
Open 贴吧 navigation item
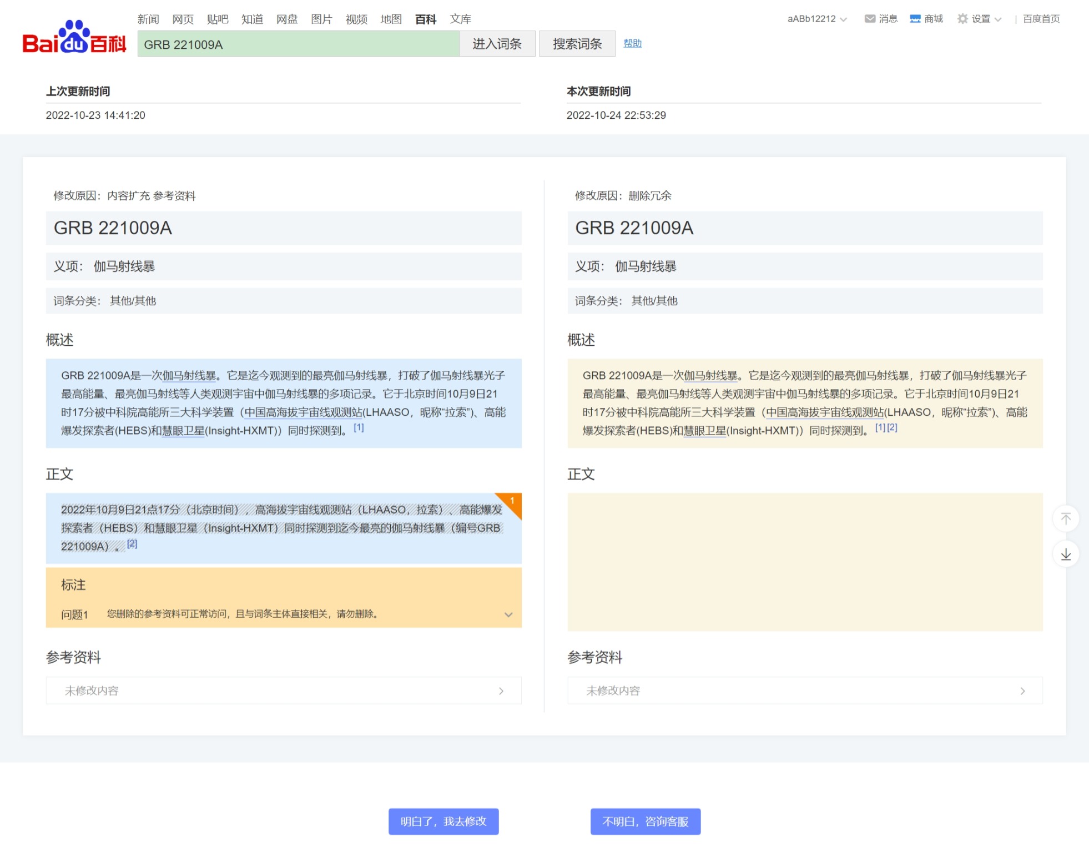click(x=218, y=19)
